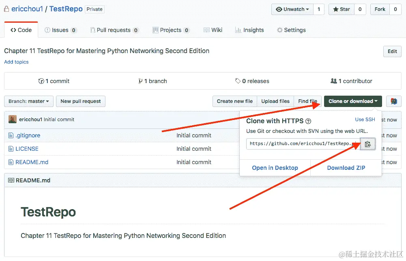Copy the clone URL to clipboard
Image resolution: width=406 pixels, height=261 pixels.
click(368, 144)
